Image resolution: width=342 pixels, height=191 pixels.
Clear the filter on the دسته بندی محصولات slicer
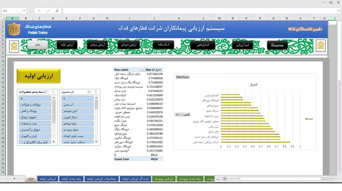(54, 92)
